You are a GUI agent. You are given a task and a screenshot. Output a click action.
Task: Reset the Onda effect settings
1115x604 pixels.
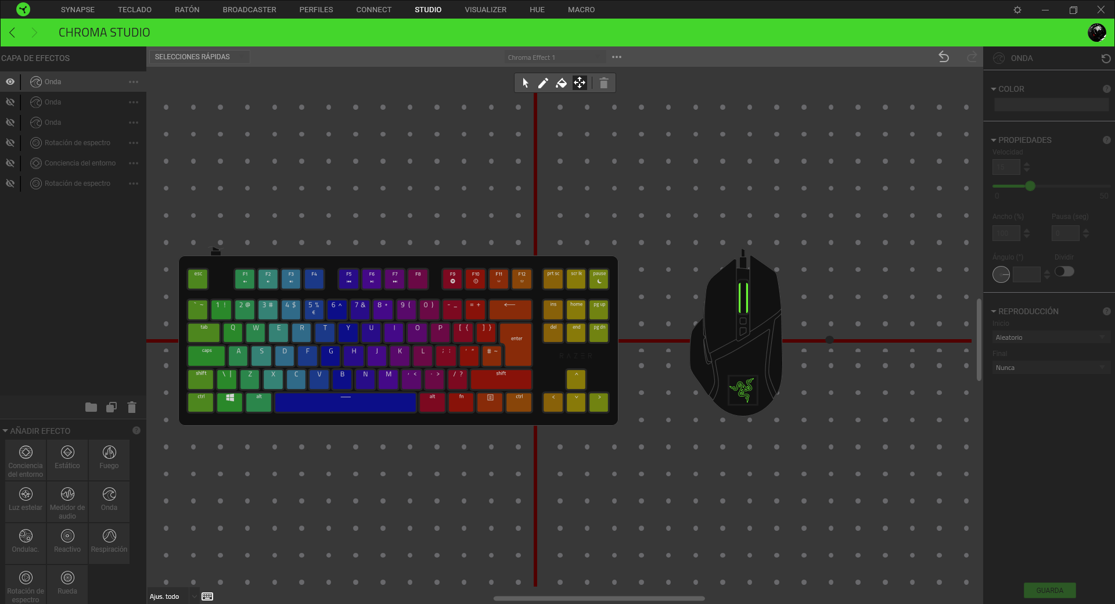(1106, 58)
